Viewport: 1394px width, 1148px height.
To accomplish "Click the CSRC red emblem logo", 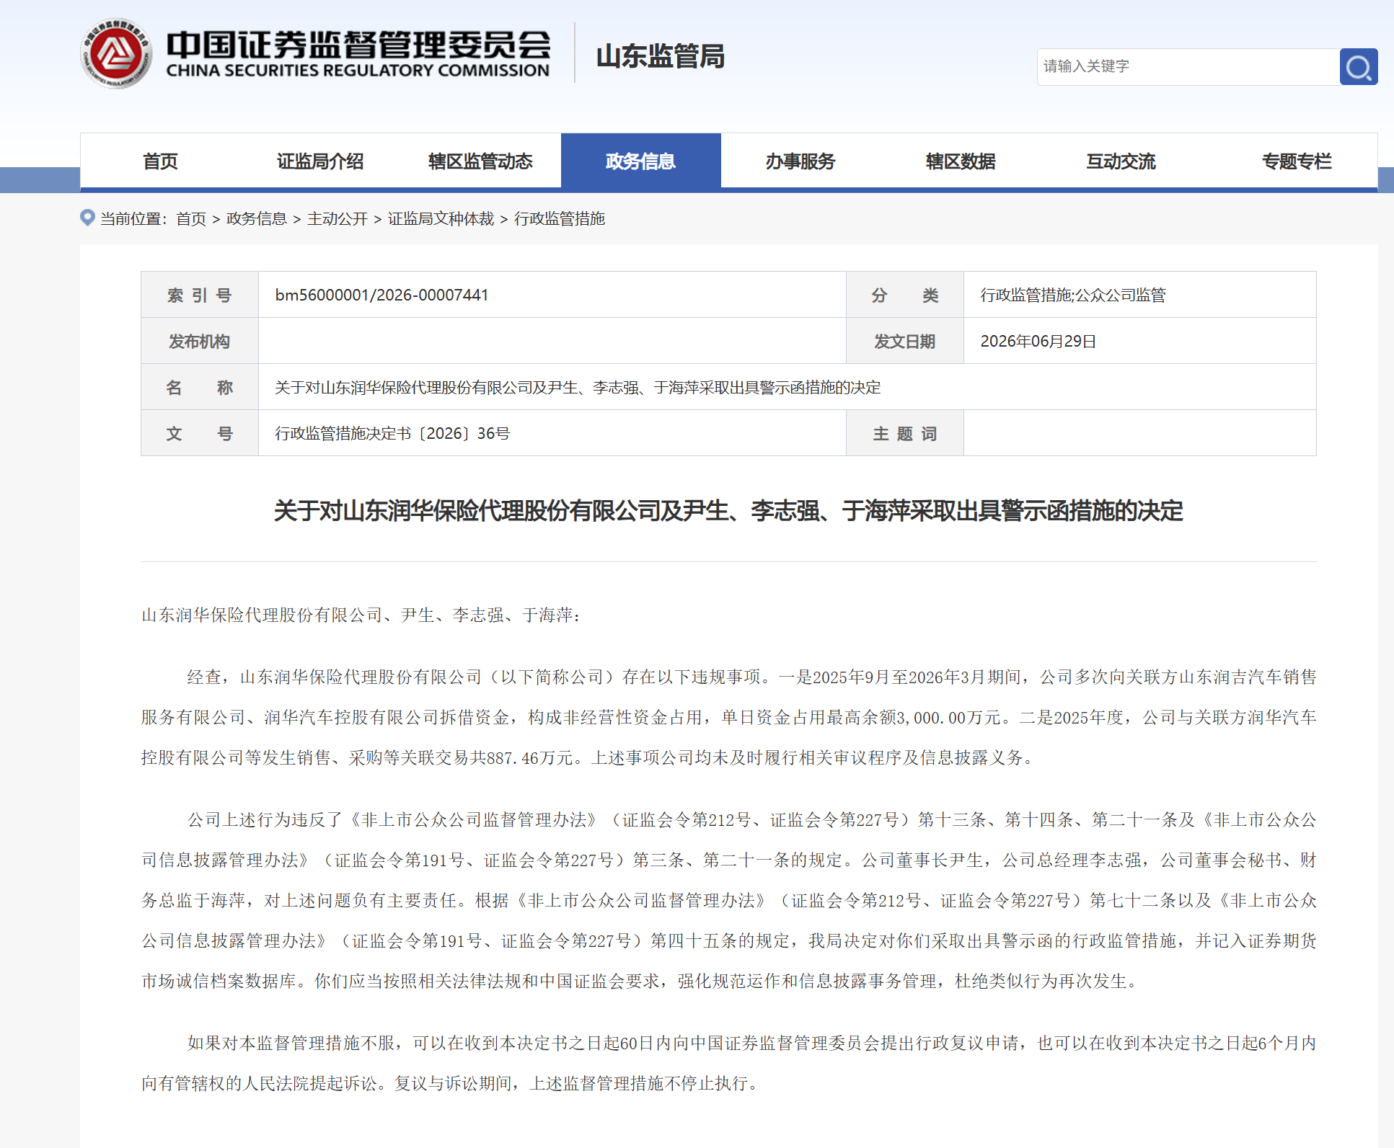I will coord(116,54).
